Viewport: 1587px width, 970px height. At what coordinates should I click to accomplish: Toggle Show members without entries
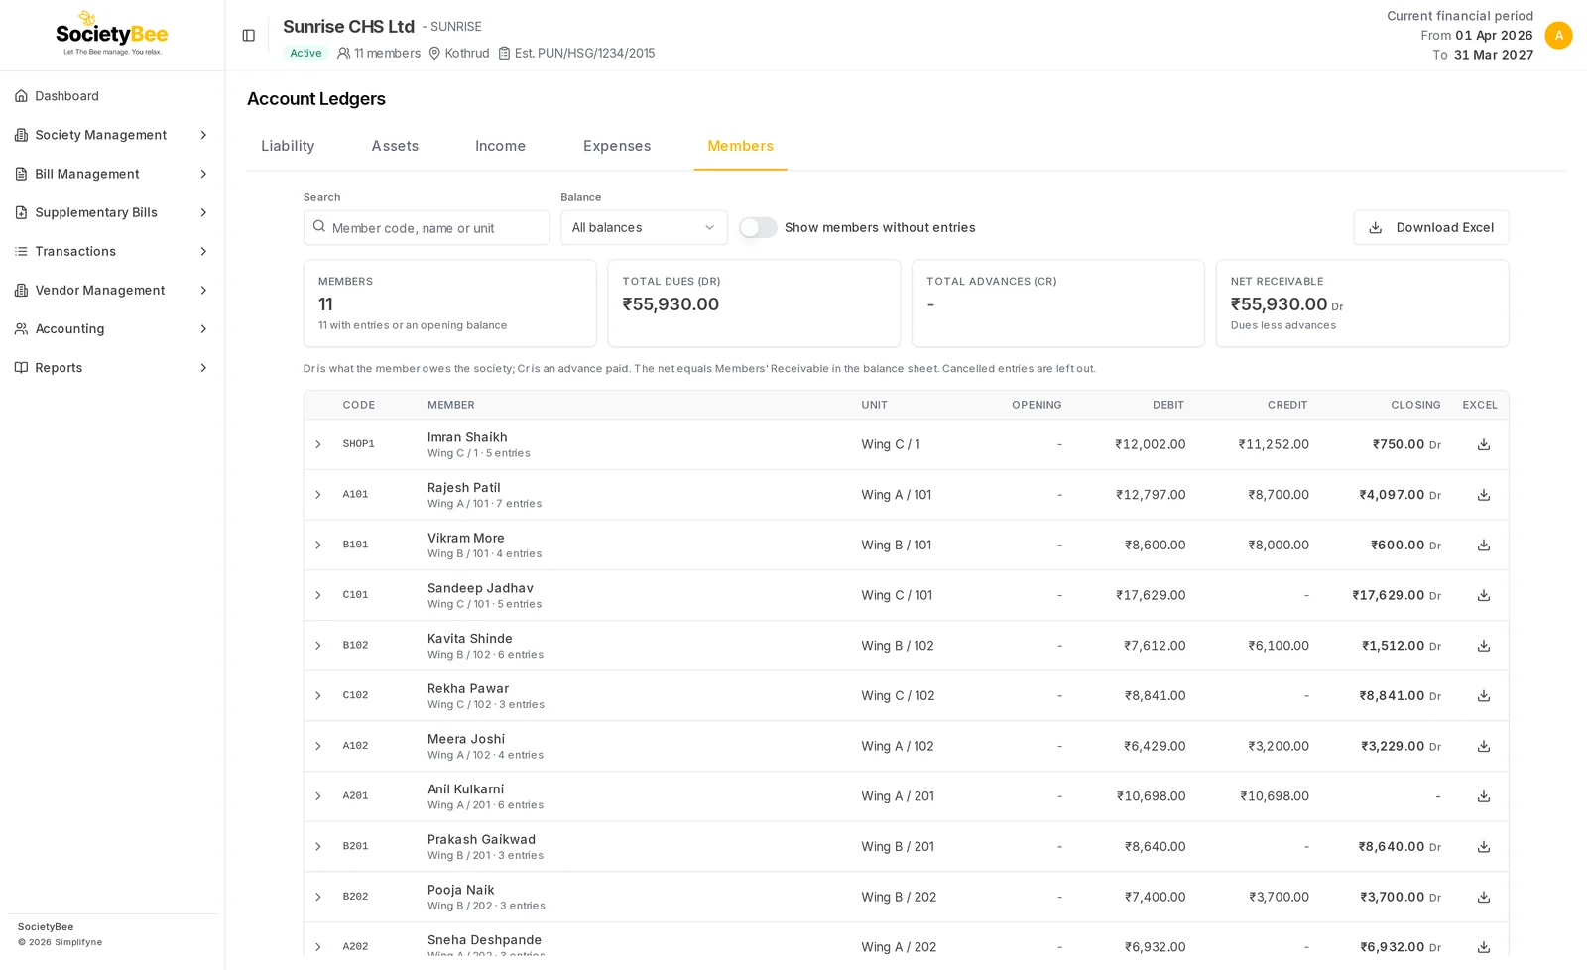[x=758, y=228]
